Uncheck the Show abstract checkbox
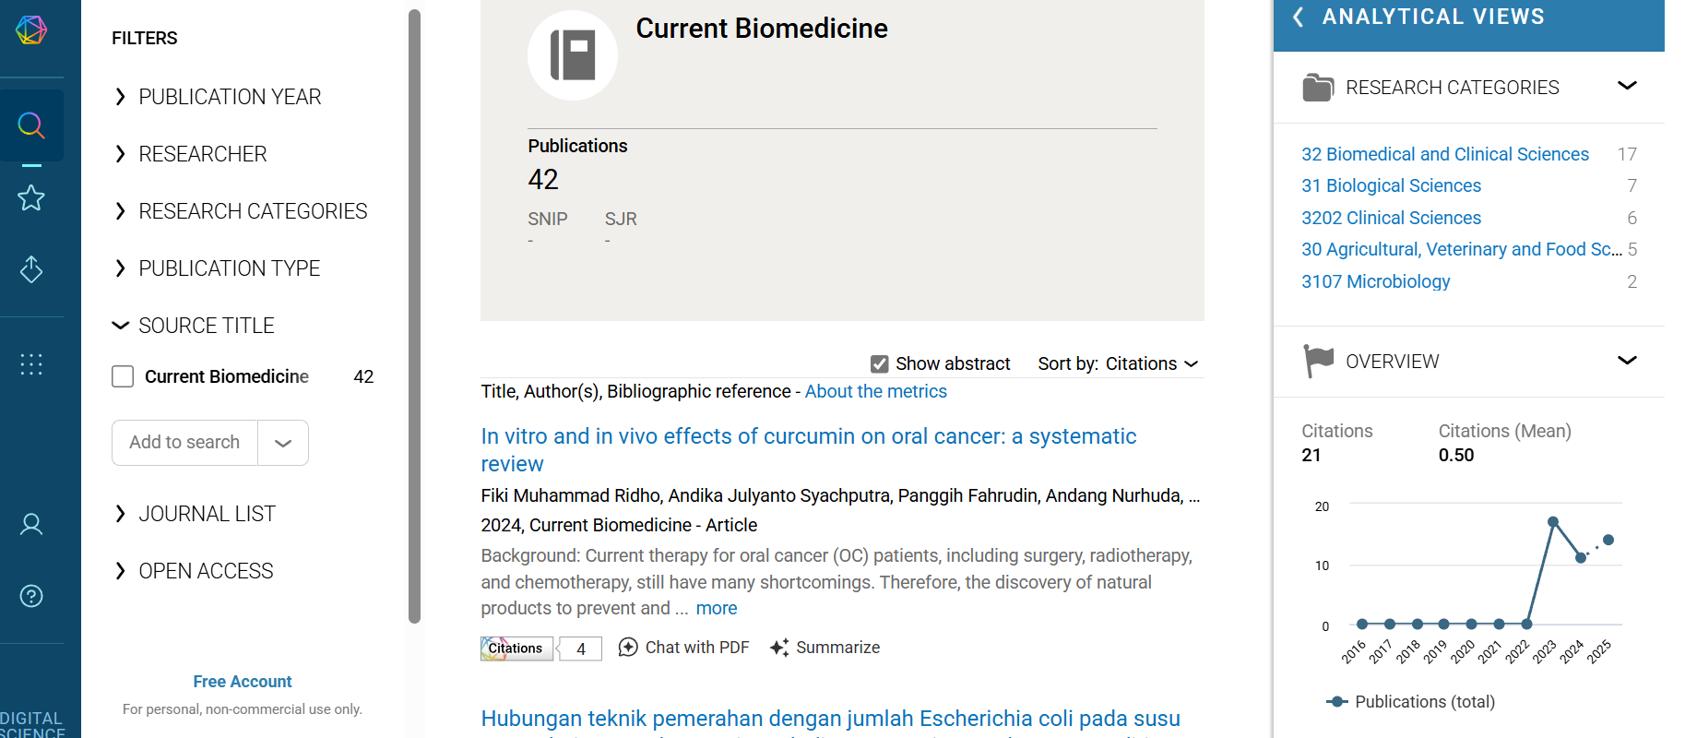Screen dimensions: 1685x738 tap(880, 364)
